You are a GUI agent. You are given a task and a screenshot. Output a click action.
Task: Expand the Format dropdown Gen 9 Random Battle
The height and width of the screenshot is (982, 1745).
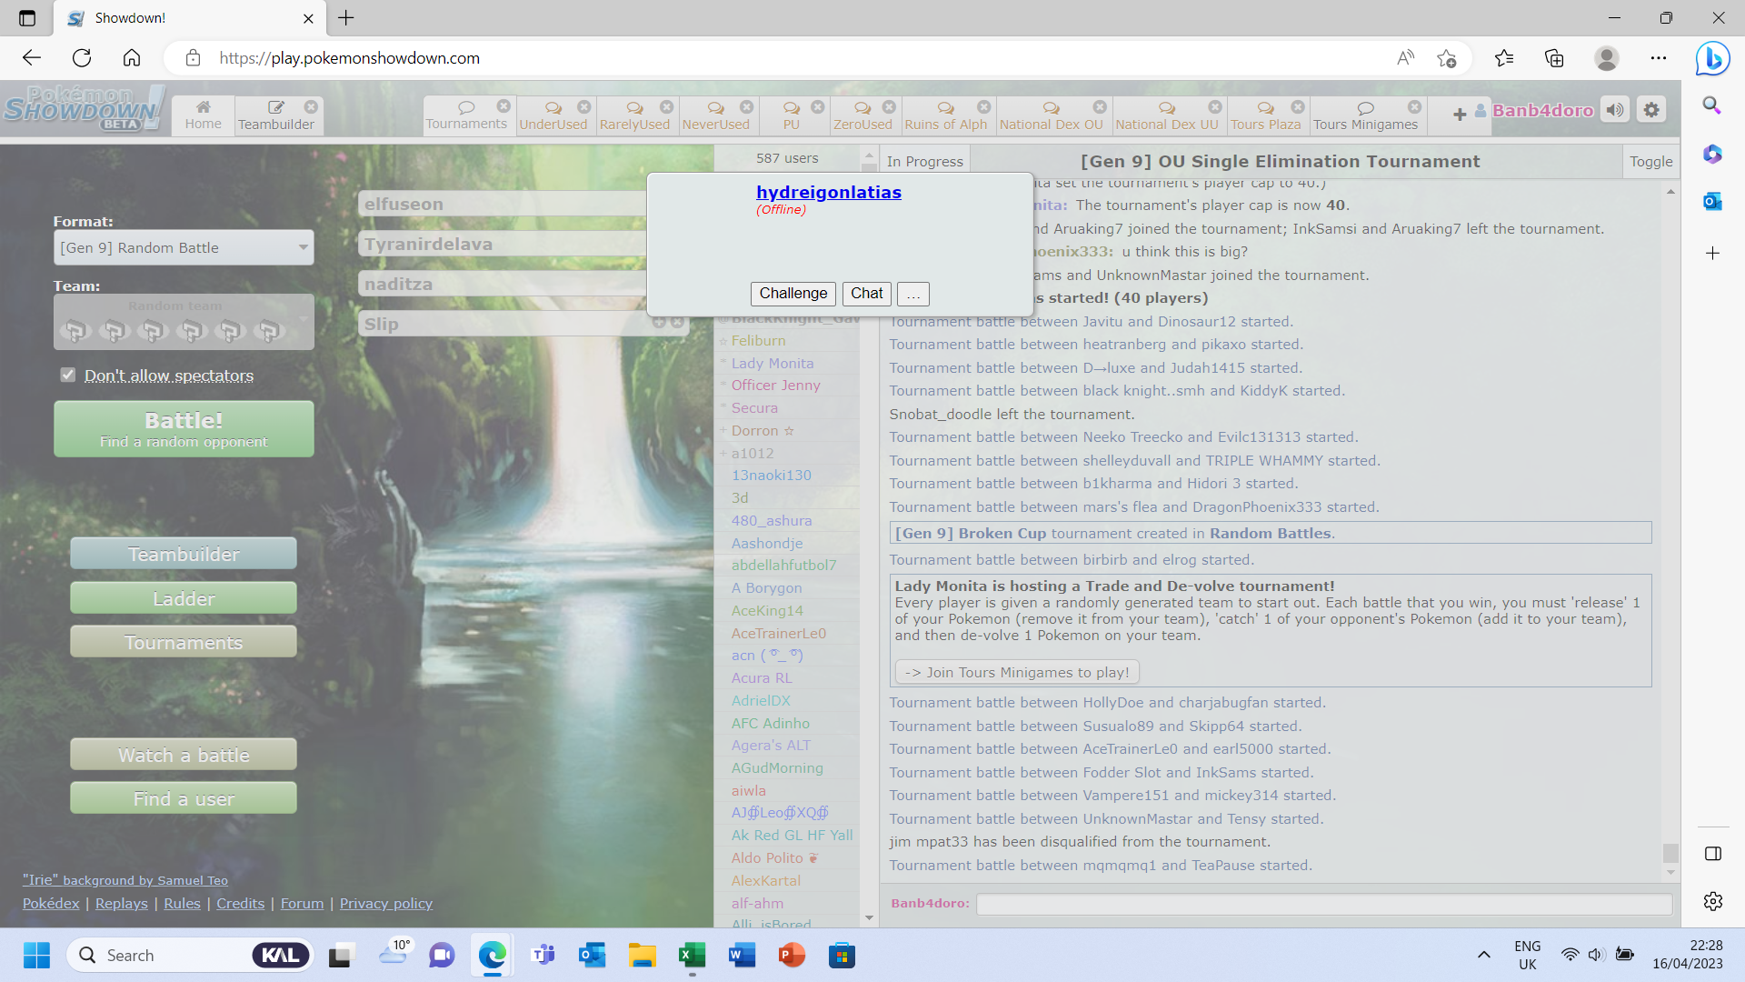184,247
